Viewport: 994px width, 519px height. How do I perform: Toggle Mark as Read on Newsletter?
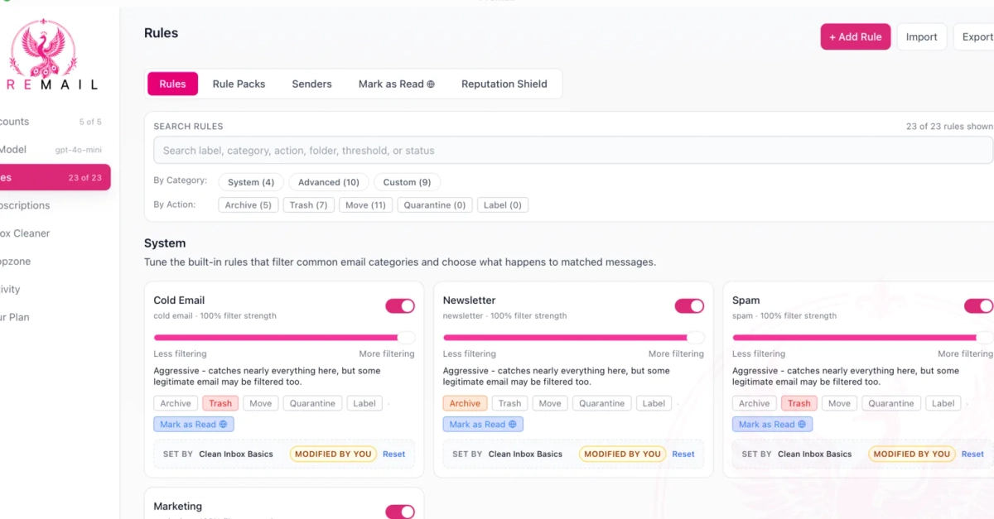pyautogui.click(x=483, y=425)
